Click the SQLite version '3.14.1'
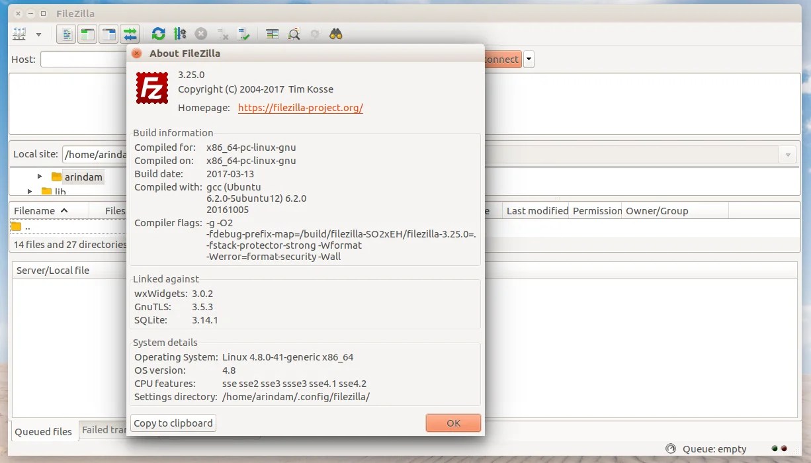 [205, 319]
